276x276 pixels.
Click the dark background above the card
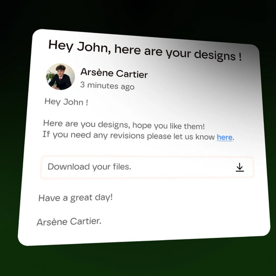pos(138,15)
